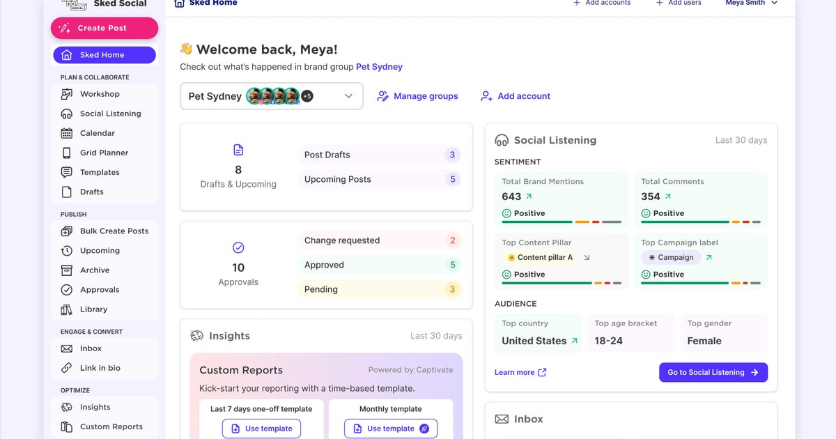The width and height of the screenshot is (836, 439).
Task: Click Insights panel brain icon
Action: pos(197,336)
